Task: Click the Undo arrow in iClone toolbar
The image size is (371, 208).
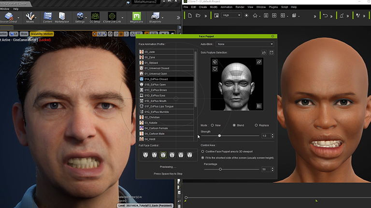Action: pyautogui.click(x=326, y=15)
